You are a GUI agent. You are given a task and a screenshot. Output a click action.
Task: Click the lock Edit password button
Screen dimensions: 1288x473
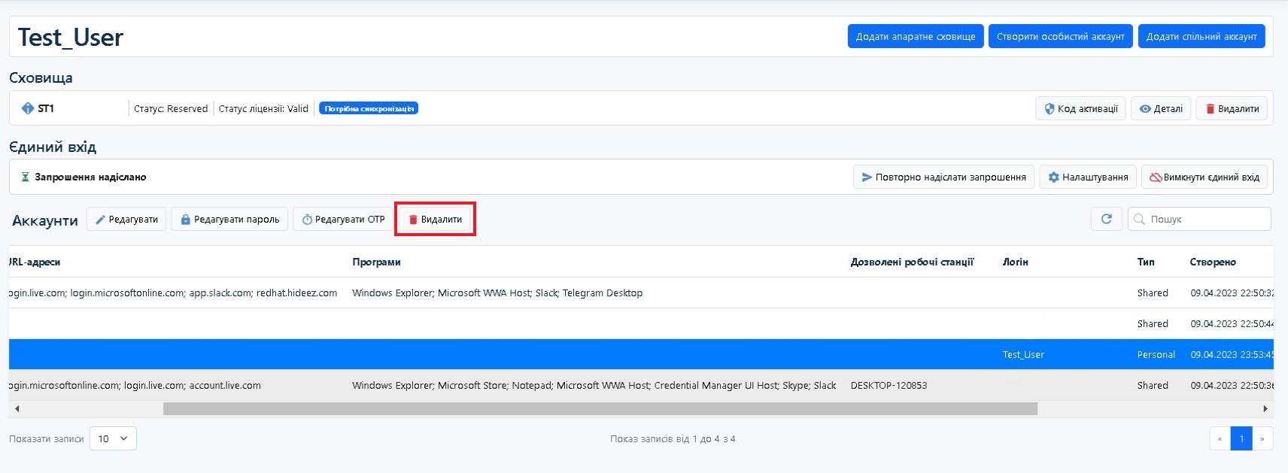coord(229,220)
